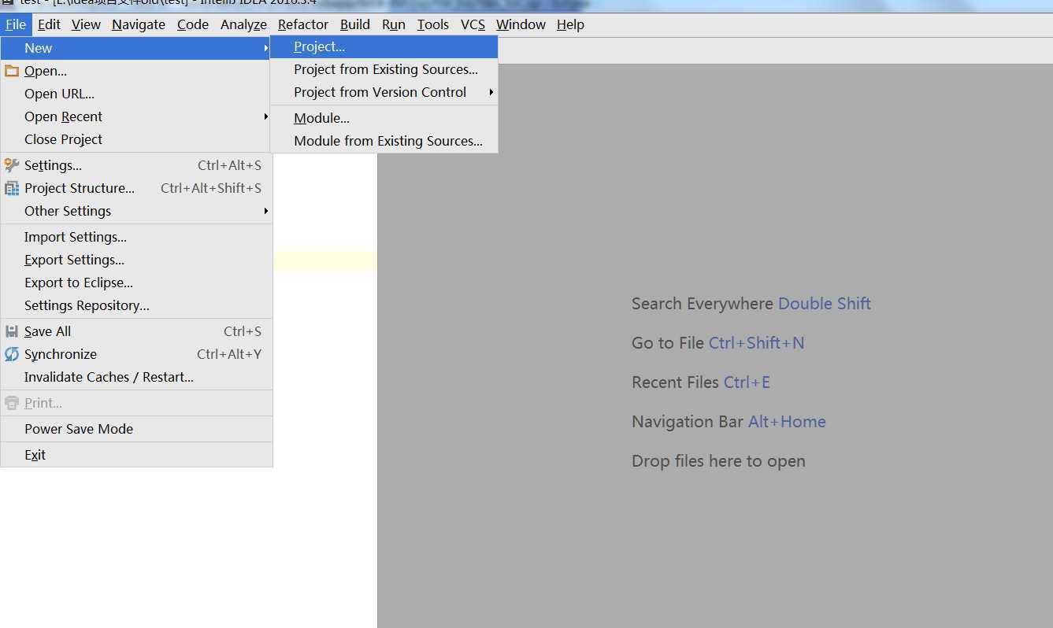Viewport: 1053px width, 628px height.
Task: Click the Double Shift shortcut text
Action: 825,304
